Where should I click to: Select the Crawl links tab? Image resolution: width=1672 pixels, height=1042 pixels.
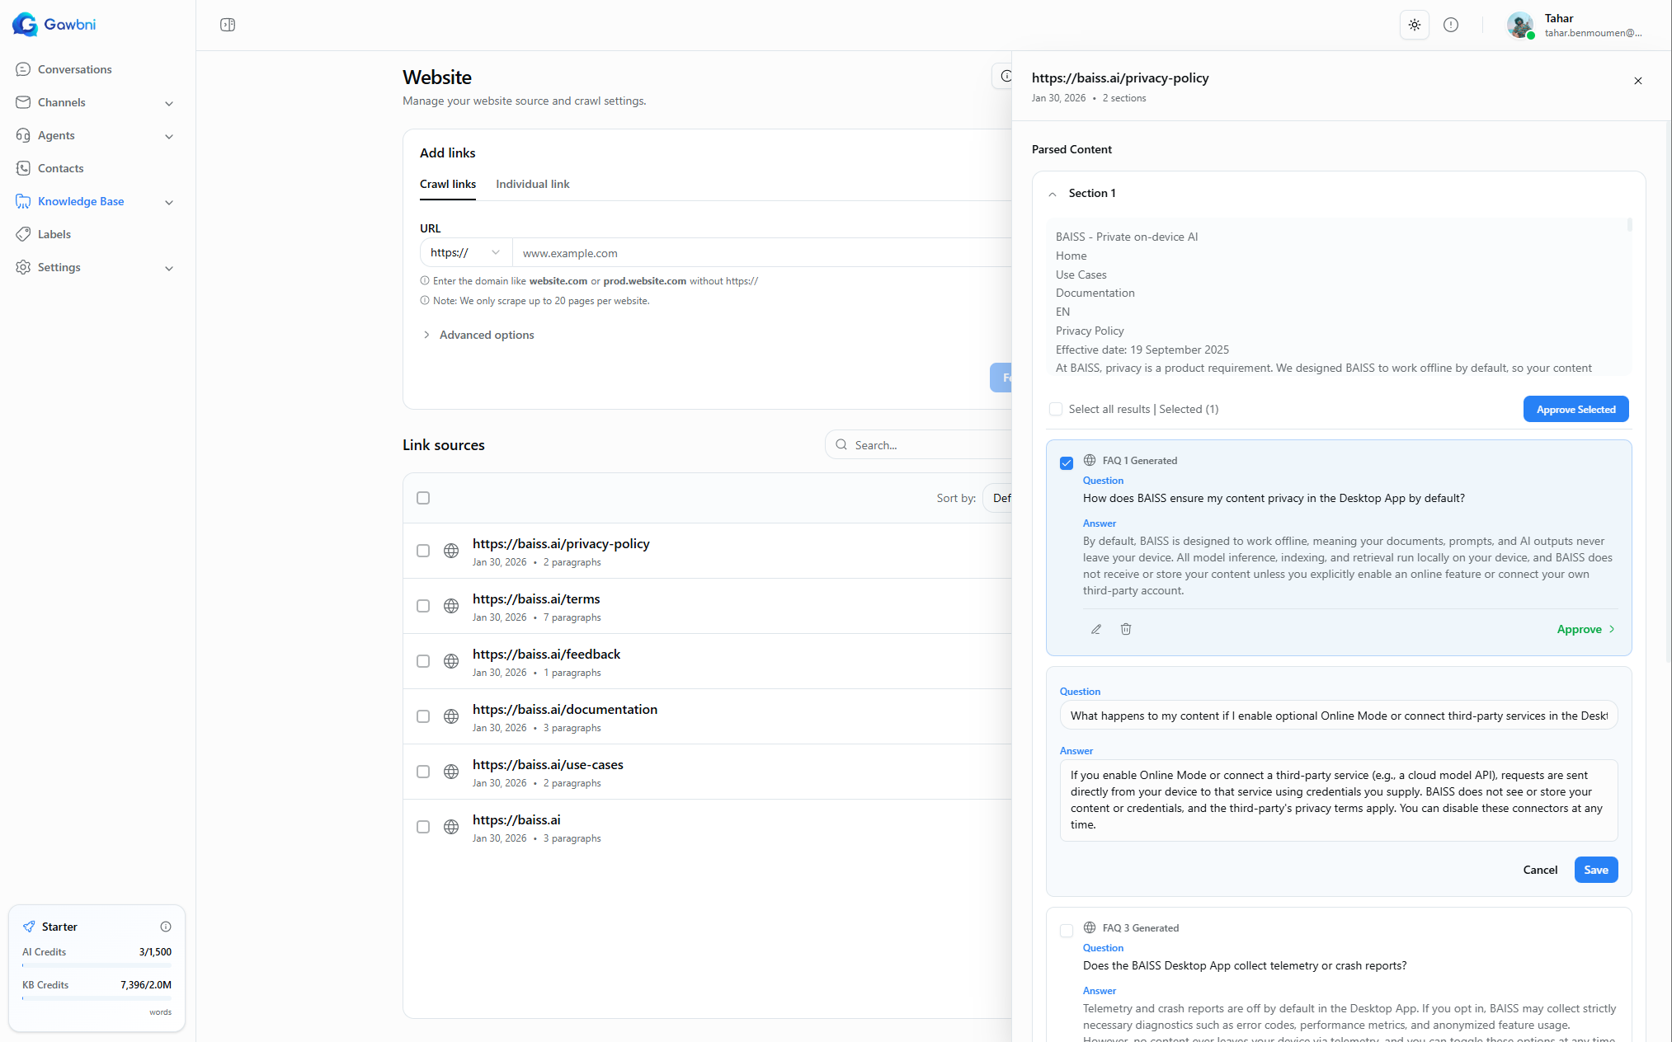point(447,184)
